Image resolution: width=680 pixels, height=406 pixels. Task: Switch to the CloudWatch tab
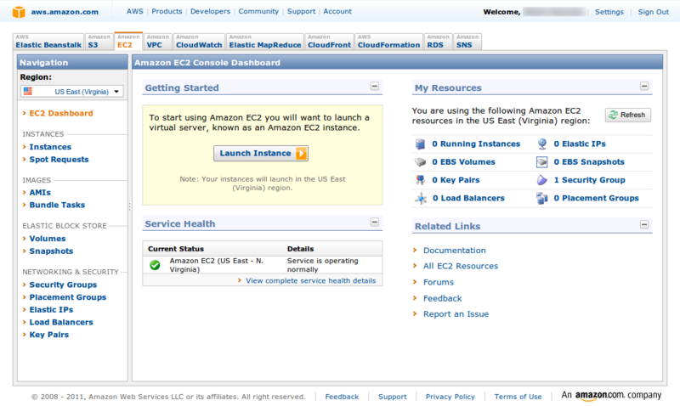coord(199,42)
